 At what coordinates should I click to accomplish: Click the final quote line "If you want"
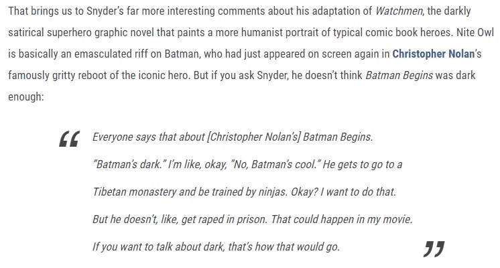216,247
